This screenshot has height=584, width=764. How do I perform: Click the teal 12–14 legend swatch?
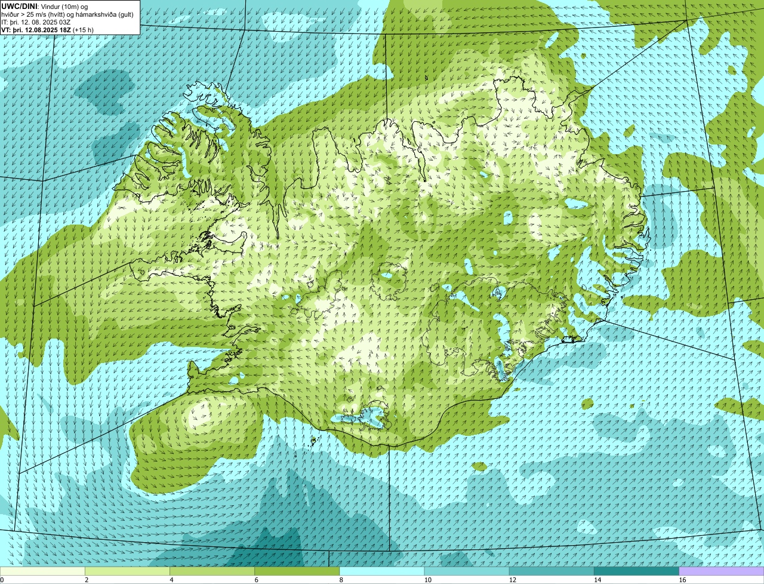pyautogui.click(x=552, y=571)
